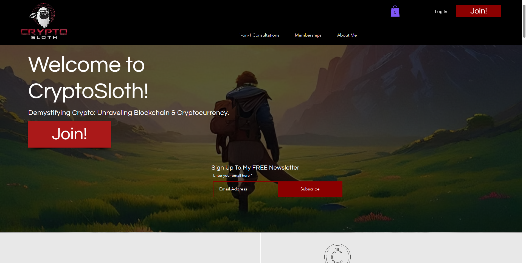Click the Join! button in the header
Viewport: 526px width, 263px height.
[x=479, y=11]
